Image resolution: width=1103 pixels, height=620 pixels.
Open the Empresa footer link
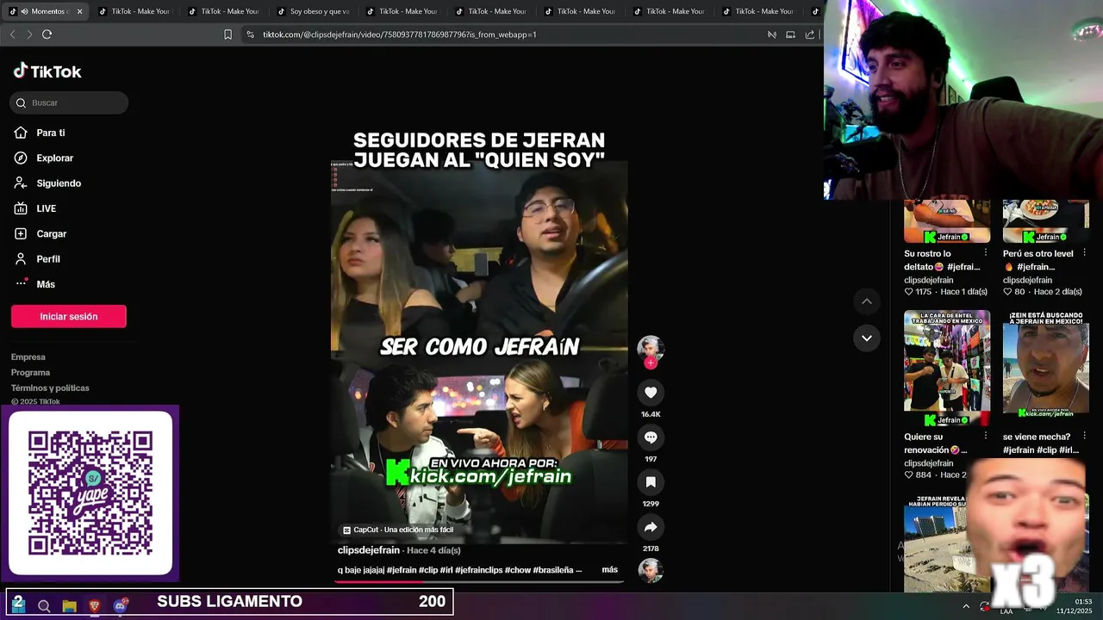click(x=28, y=356)
